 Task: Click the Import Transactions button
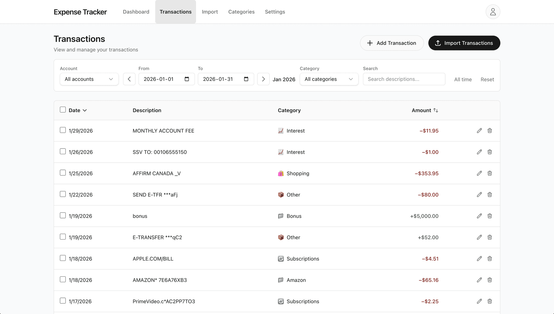click(464, 43)
